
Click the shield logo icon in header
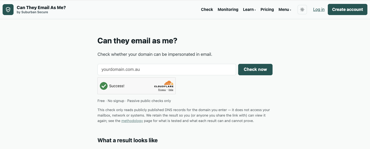8,10
